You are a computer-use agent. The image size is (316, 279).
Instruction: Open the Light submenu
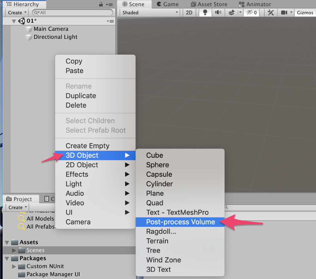[x=95, y=184]
